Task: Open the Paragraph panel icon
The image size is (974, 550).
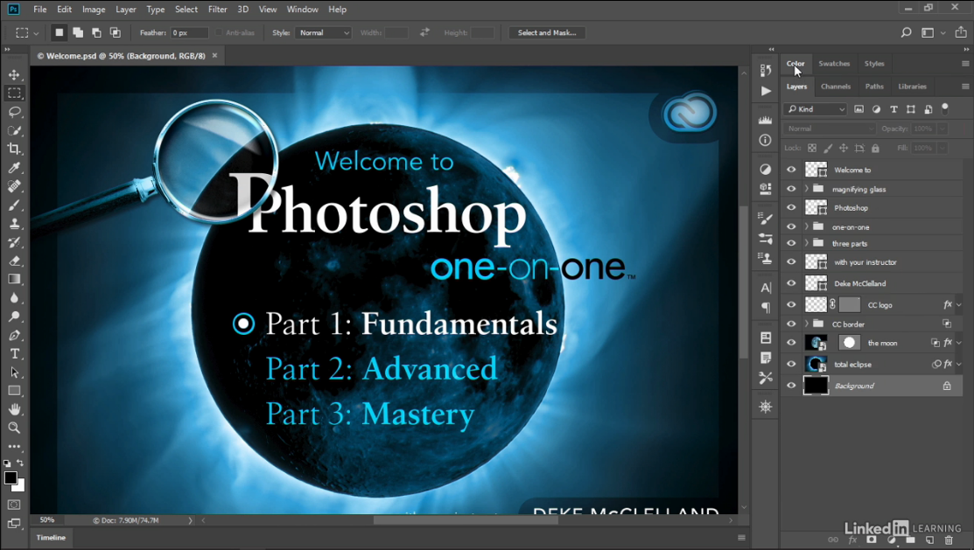Action: (766, 307)
